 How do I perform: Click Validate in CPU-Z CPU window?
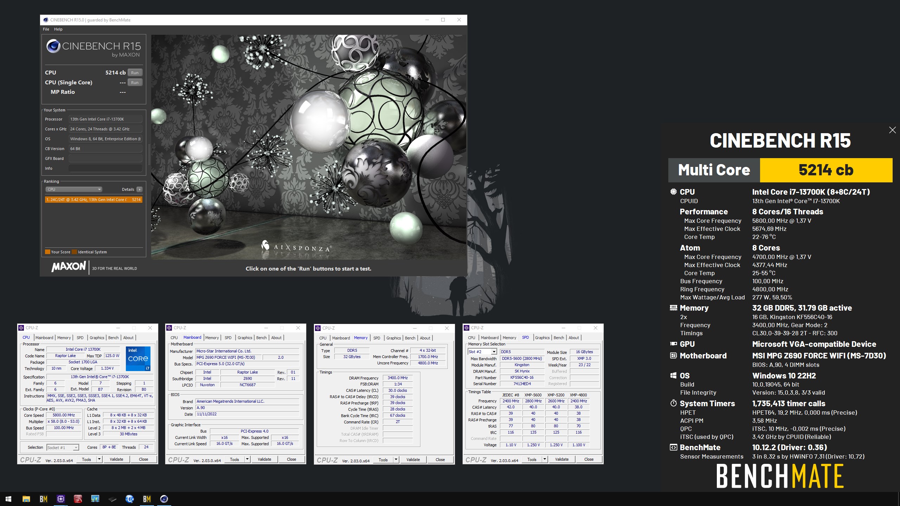point(116,459)
